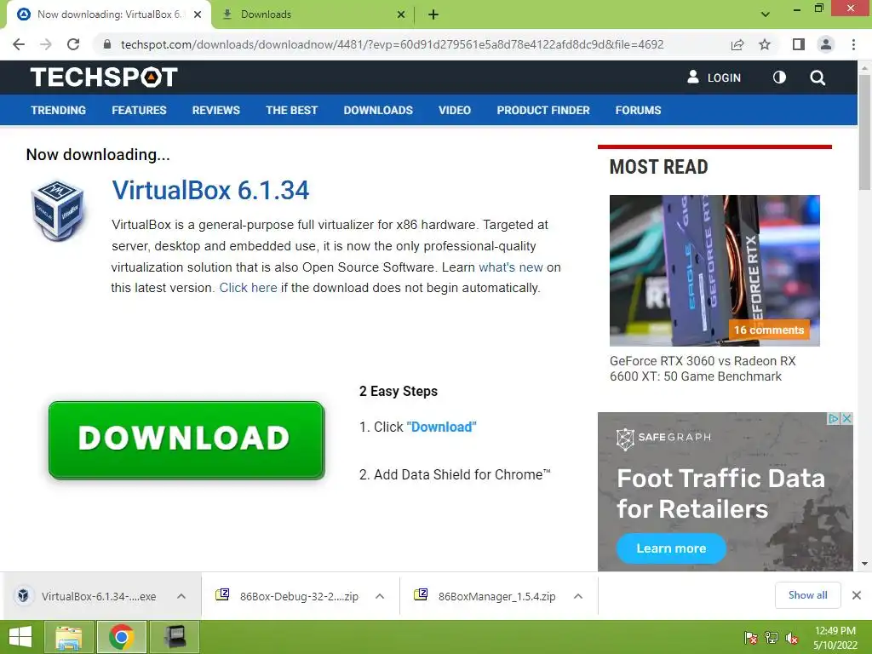The height and width of the screenshot is (654, 872).
Task: Close the Downloads tab
Action: coord(401,14)
